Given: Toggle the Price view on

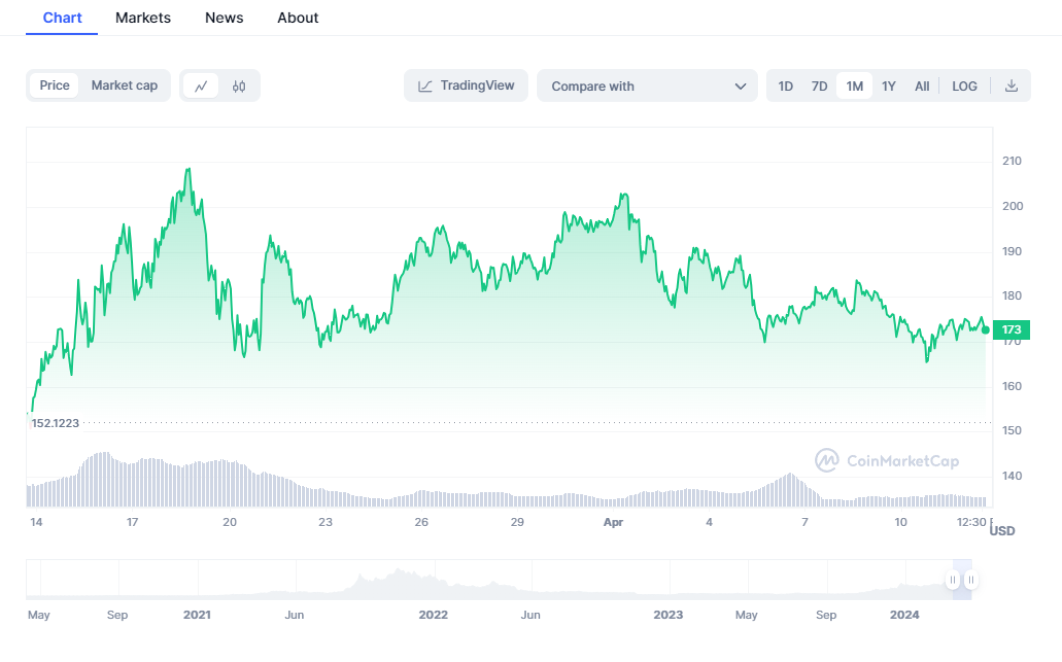Looking at the screenshot, I should pos(54,86).
